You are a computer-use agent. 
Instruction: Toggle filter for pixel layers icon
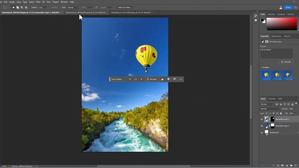[277, 105]
